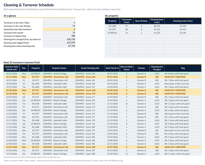Viewport: 205px width, 165px height.
Task: Select the turnover date 11/06/2026
Action: click(x=11, y=107)
